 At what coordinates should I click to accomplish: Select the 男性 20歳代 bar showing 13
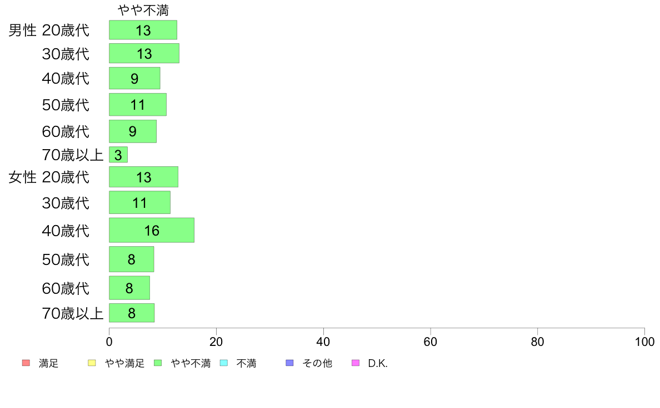pyautogui.click(x=143, y=30)
